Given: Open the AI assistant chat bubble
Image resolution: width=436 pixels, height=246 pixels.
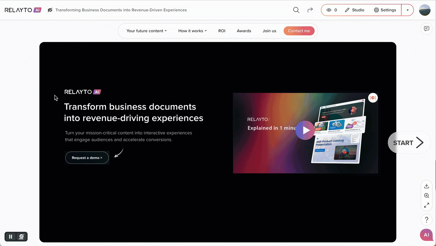Looking at the screenshot, I should (x=426, y=235).
